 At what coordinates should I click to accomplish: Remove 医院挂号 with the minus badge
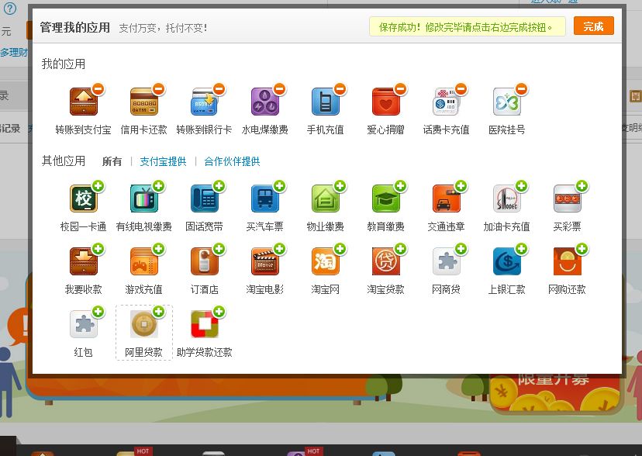[x=521, y=89]
